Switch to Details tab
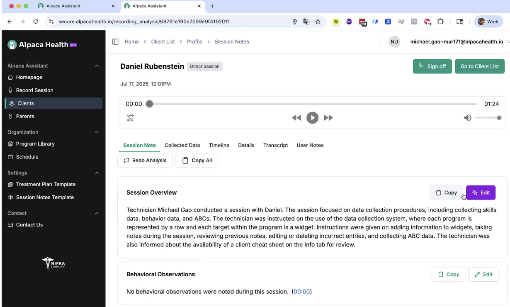This screenshot has width=510, height=307. [x=246, y=145]
